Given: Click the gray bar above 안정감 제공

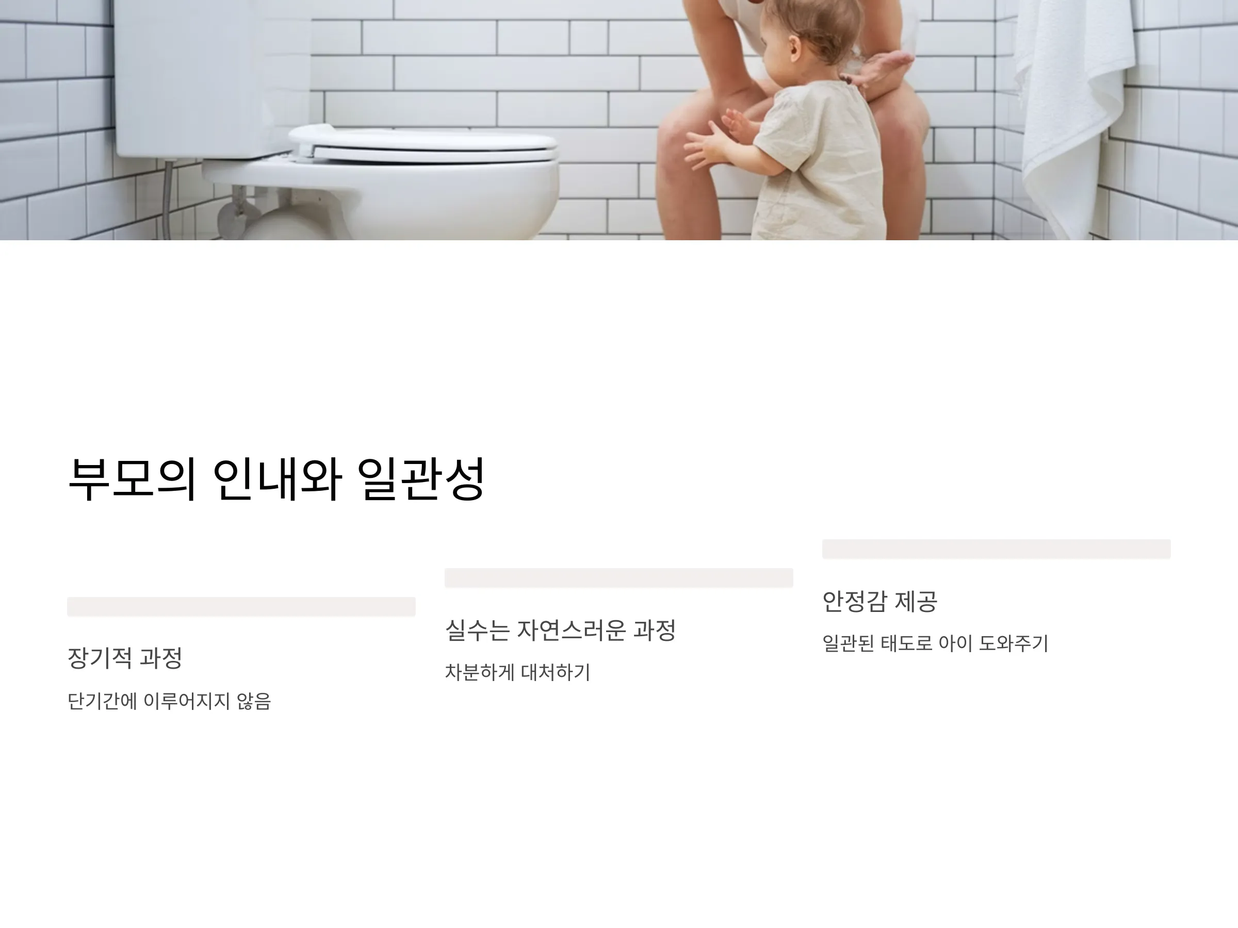Looking at the screenshot, I should tap(996, 549).
